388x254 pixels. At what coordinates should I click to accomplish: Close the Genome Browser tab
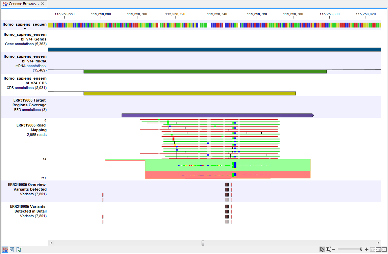[x=42, y=4]
